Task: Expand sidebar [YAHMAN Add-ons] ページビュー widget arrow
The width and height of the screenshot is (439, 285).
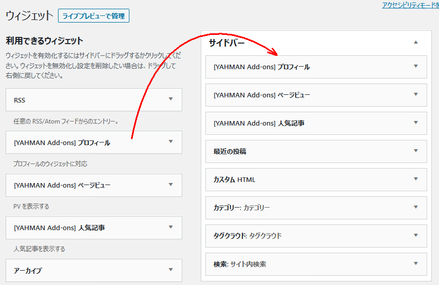Action: (416, 94)
